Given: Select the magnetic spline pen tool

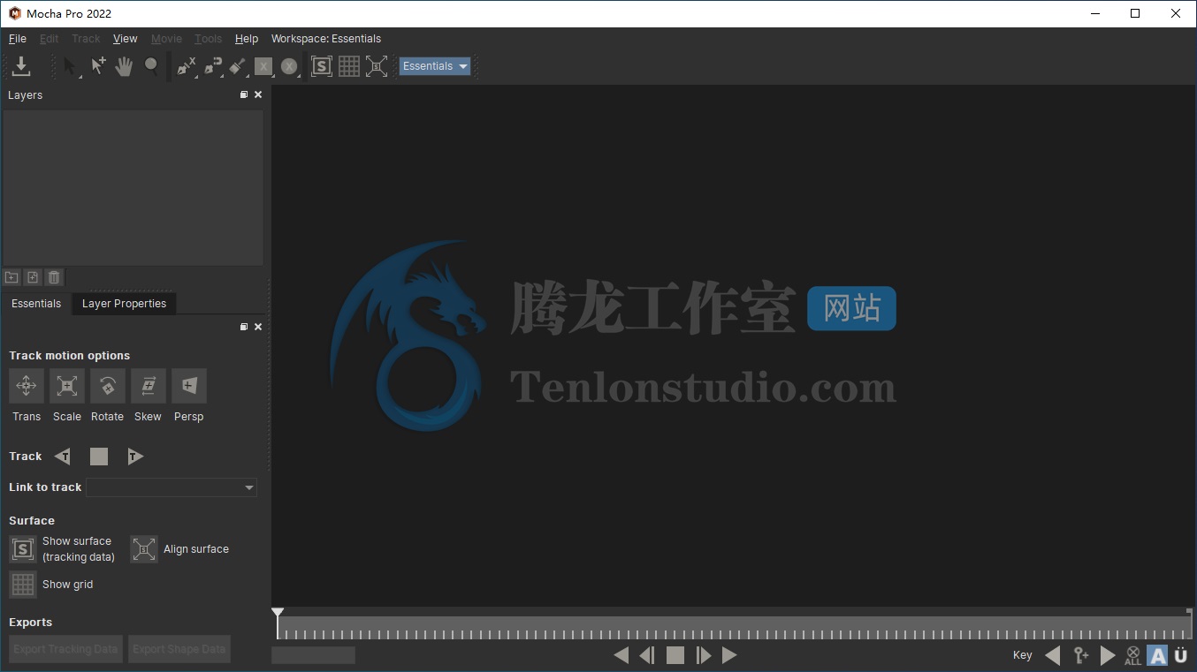Looking at the screenshot, I should (213, 66).
